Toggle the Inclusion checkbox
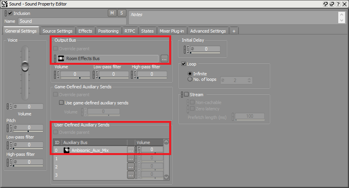The width and height of the screenshot is (349, 188). click(x=10, y=13)
